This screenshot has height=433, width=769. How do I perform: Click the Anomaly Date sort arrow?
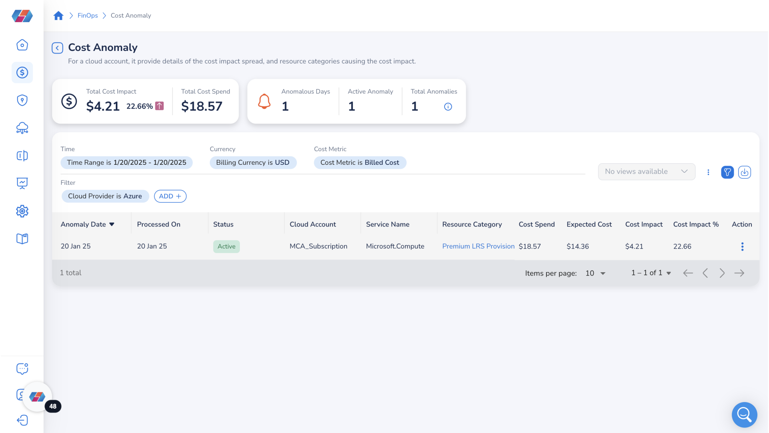pyautogui.click(x=112, y=225)
